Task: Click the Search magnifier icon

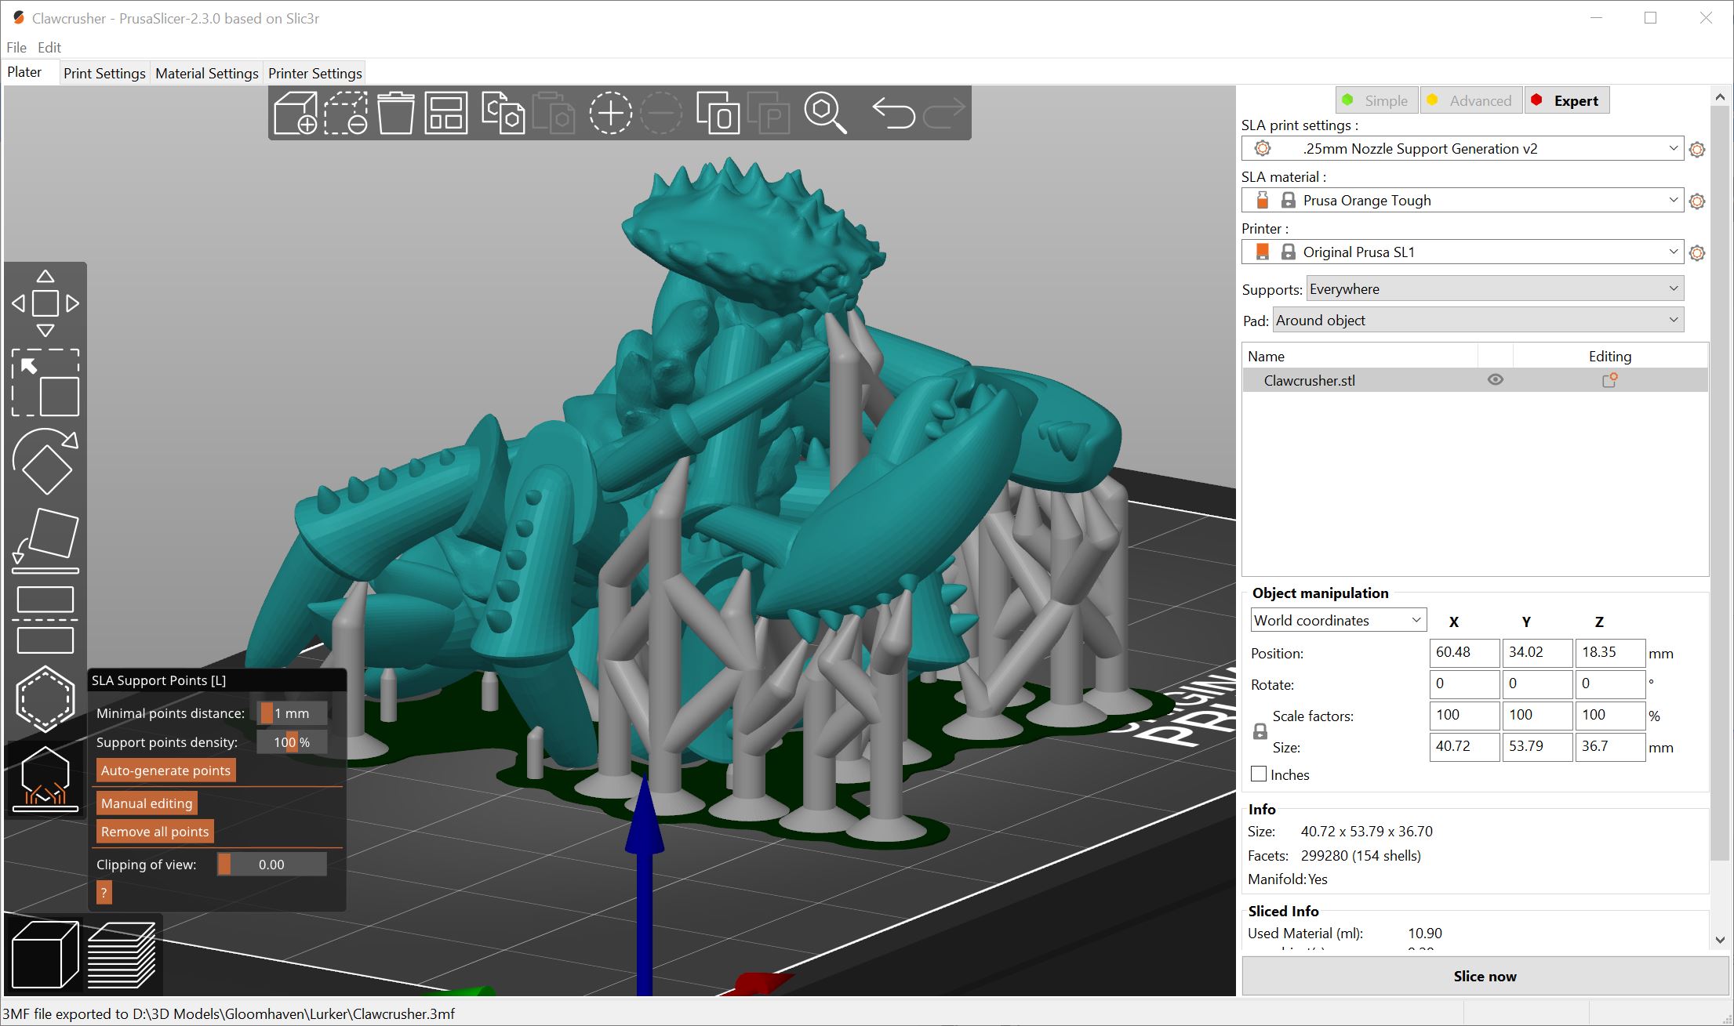Action: (x=825, y=113)
